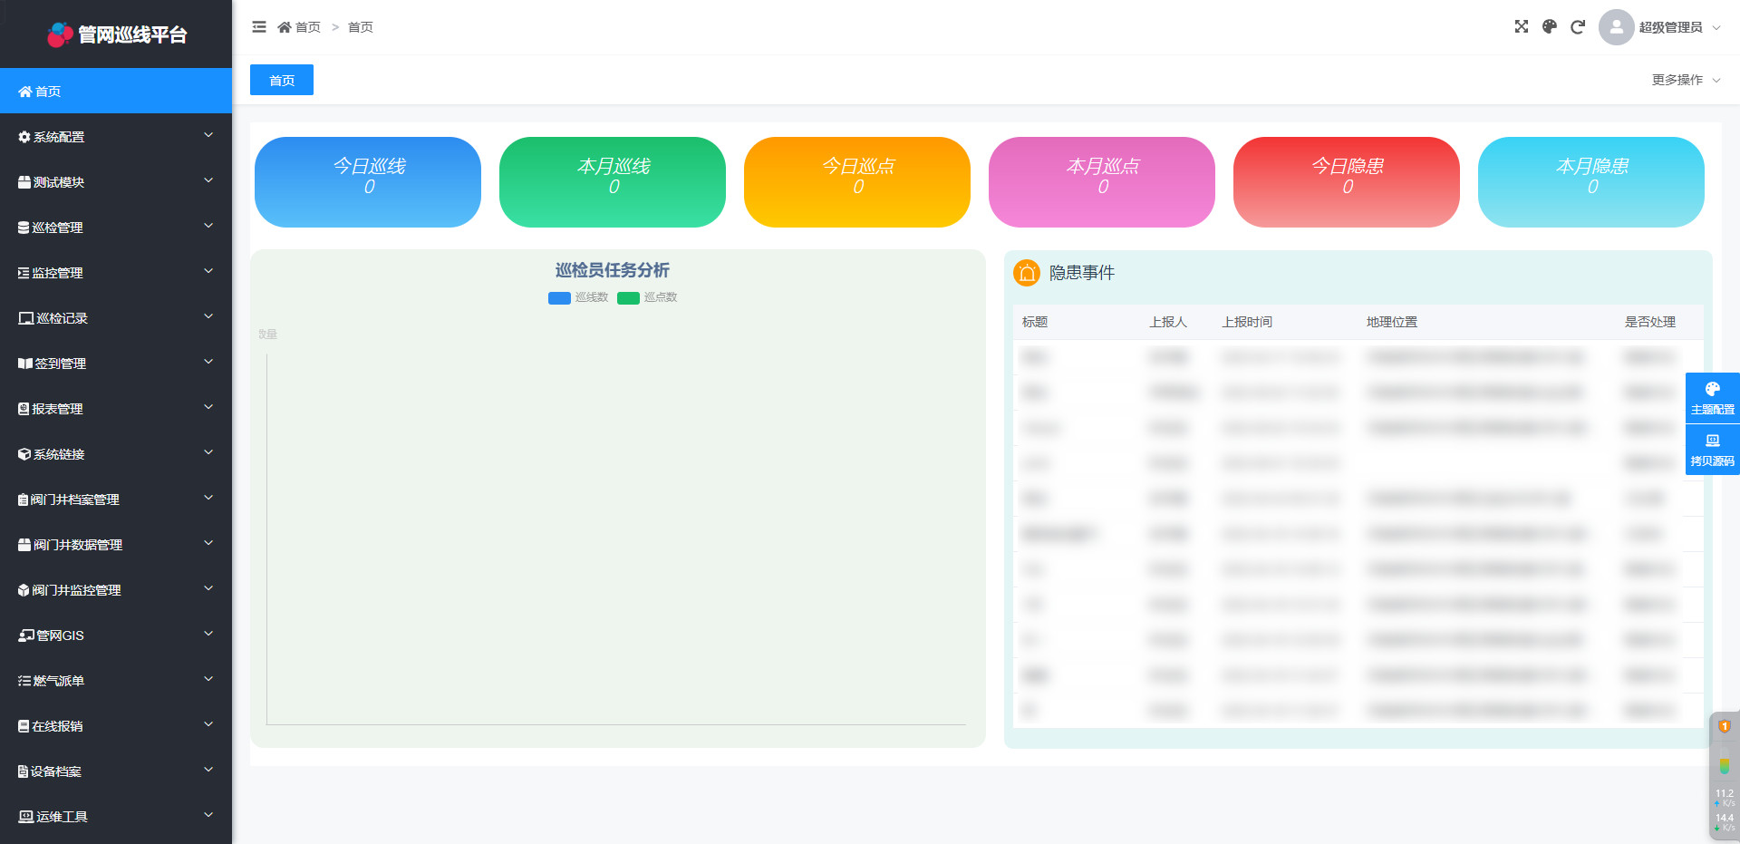Toggle 巡点数 legend series in chart
This screenshot has width=1740, height=844.
pos(647,297)
